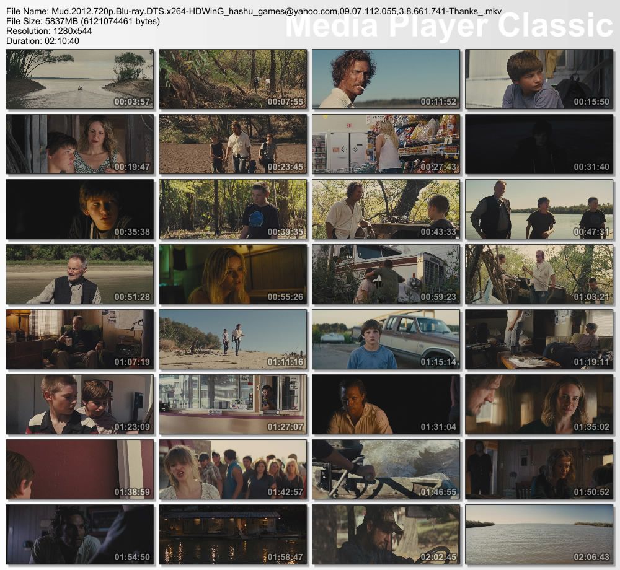Select the 'Duration: 02:10:40' text
This screenshot has width=620, height=570.
(x=43, y=41)
